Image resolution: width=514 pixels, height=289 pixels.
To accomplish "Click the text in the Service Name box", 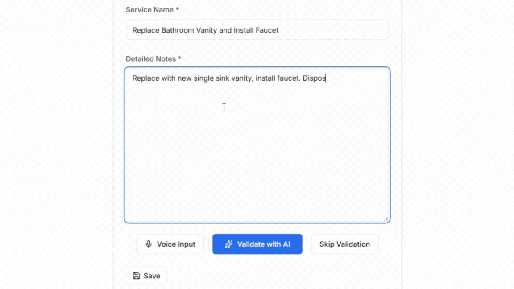I will coord(205,30).
